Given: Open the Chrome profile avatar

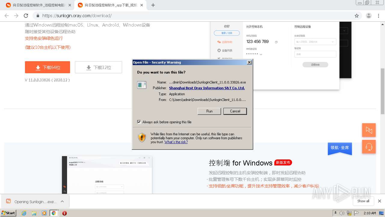Looking at the screenshot, I should point(369,16).
